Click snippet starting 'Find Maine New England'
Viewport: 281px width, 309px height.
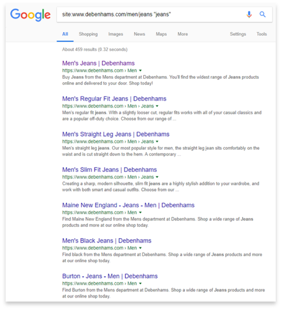tap(158, 222)
